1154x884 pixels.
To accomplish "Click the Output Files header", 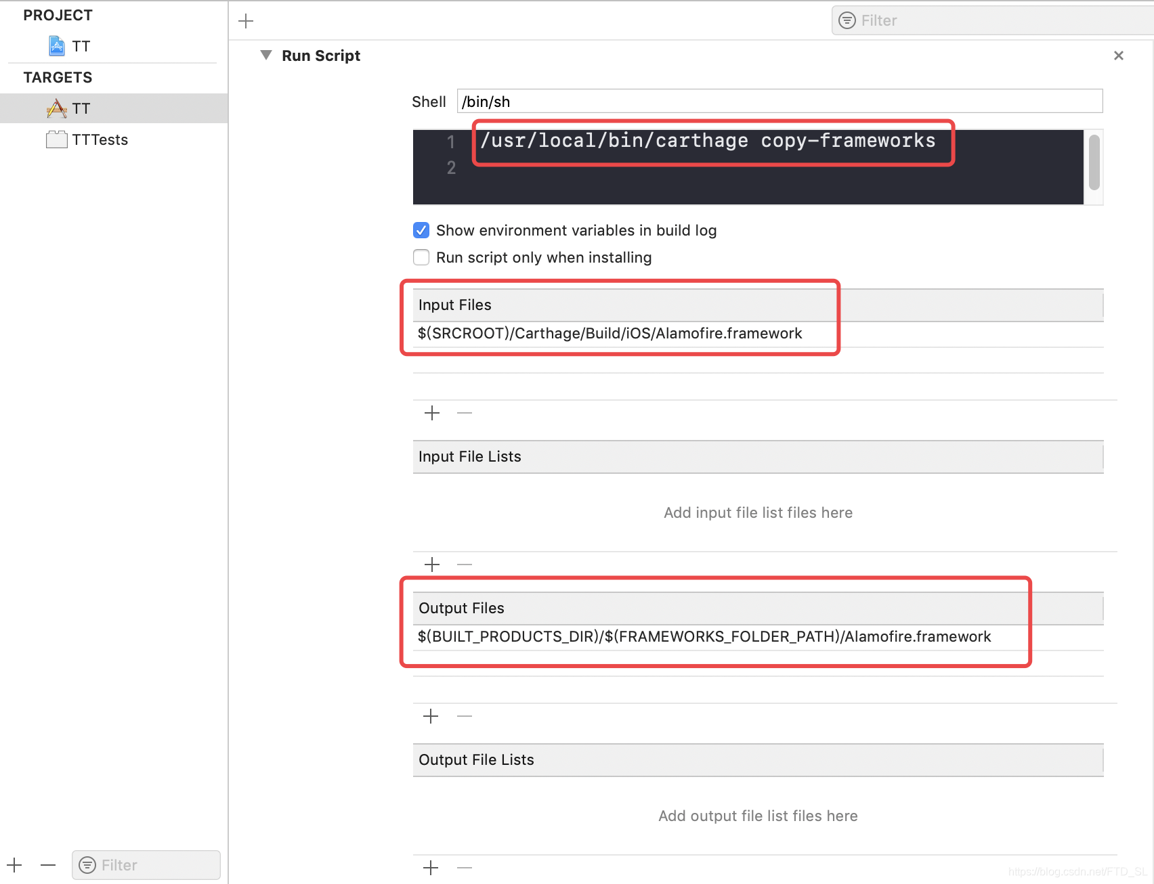I will click(758, 609).
